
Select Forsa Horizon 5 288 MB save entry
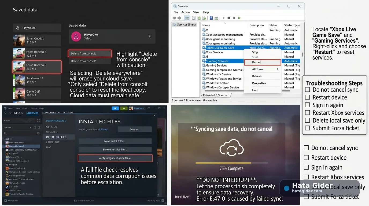click(x=37, y=67)
